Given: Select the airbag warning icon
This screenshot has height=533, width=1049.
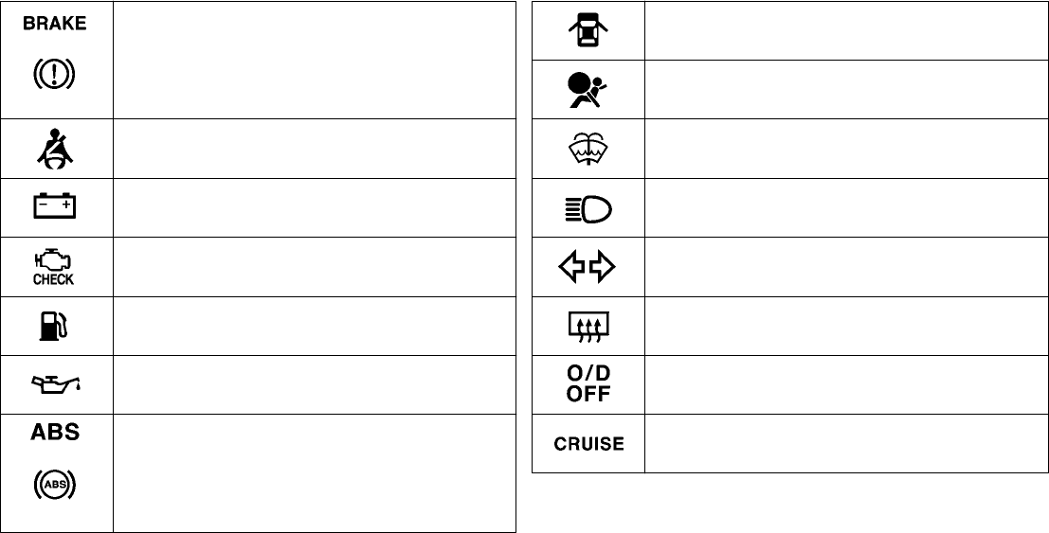Looking at the screenshot, I should click(x=588, y=90).
